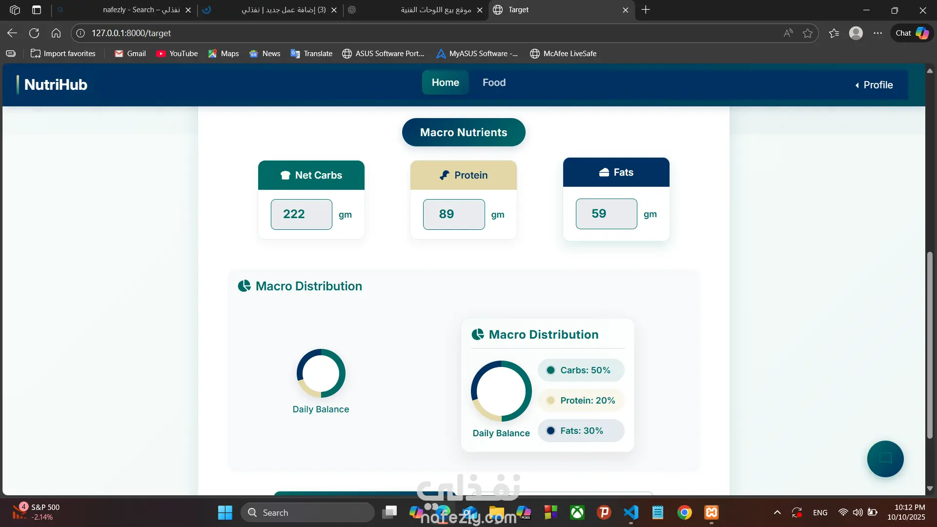Go to the browser home icon
The width and height of the screenshot is (937, 527).
coord(56,33)
